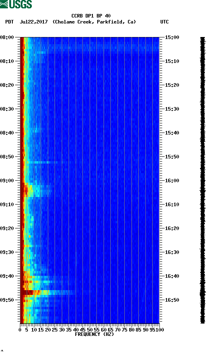Click the '09:10' PDT time label
The width and height of the screenshot is (220, 355).
pyautogui.click(x=7, y=205)
